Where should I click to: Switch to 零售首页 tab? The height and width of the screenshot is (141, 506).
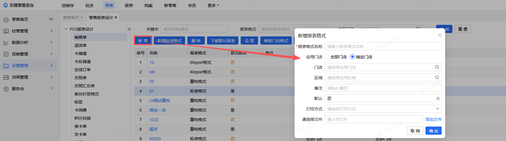71,17
